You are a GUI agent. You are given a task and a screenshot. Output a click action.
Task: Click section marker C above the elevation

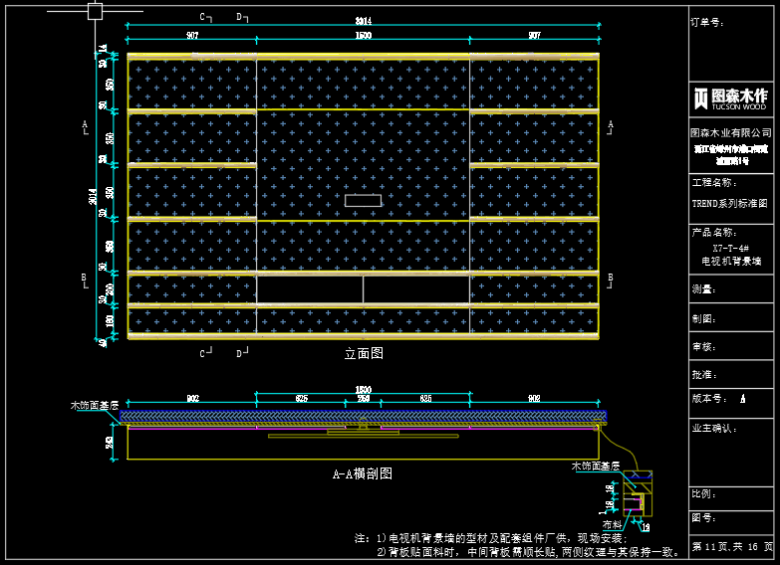point(202,17)
